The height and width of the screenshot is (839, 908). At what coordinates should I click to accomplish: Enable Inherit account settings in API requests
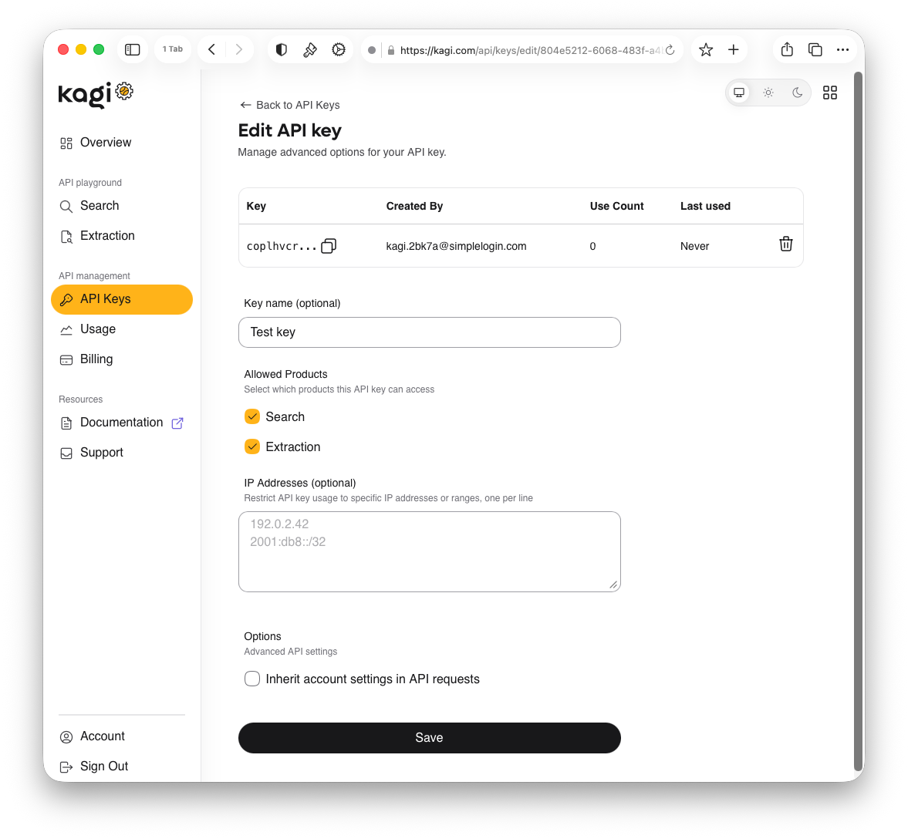pyautogui.click(x=252, y=679)
